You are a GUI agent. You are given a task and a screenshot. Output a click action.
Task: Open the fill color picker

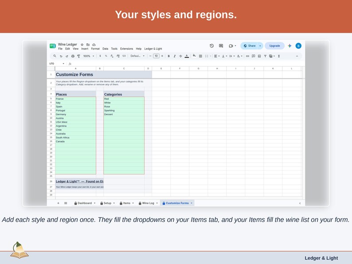[x=194, y=56]
